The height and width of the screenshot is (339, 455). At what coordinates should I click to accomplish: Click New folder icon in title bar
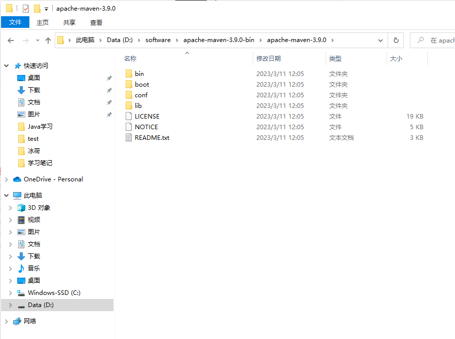point(37,9)
